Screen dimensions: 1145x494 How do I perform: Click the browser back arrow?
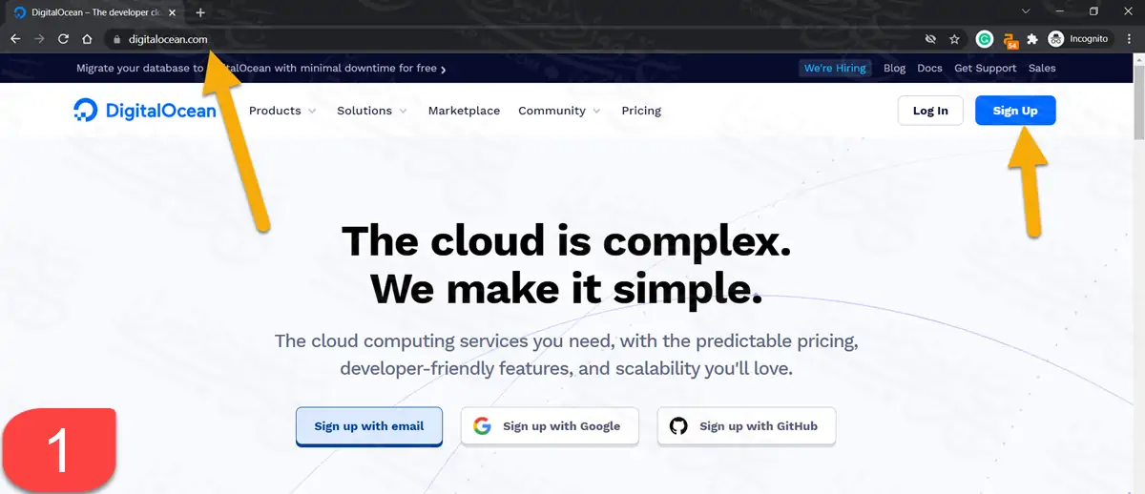(x=15, y=39)
